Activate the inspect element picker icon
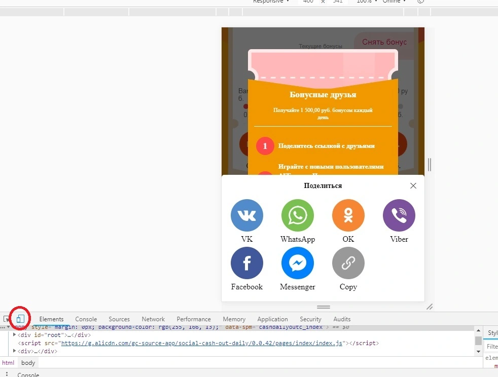Viewport: 498px width, 377px height. pyautogui.click(x=7, y=319)
